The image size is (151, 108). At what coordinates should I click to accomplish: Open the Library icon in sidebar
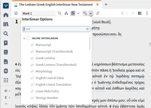click(x=6, y=24)
